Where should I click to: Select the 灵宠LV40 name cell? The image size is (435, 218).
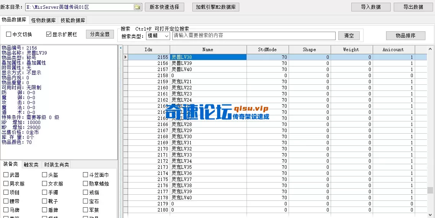(x=208, y=197)
